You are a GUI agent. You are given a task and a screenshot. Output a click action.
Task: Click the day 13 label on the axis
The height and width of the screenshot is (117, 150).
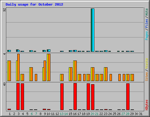coord(62,114)
